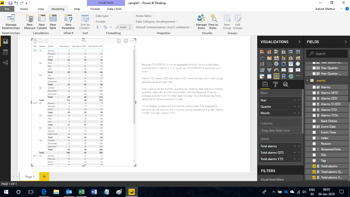Image resolution: width=350 pixels, height=197 pixels.
Task: Switch to the Format ribbon tab
Action: point(95,9)
